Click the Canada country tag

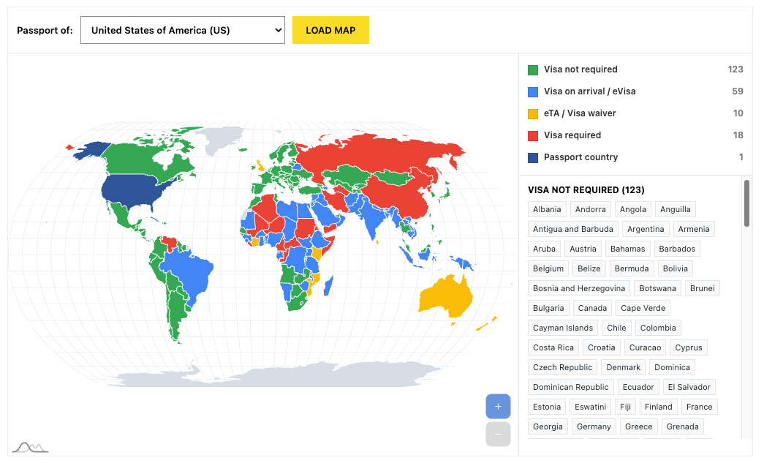coord(592,308)
